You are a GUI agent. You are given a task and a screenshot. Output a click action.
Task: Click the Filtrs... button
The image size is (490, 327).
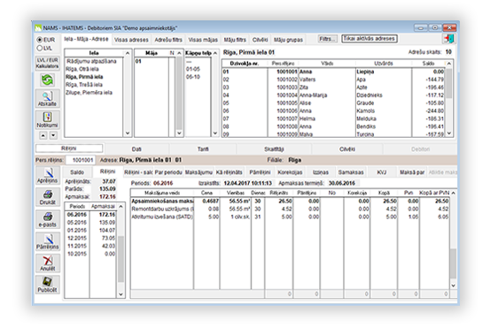(x=327, y=39)
